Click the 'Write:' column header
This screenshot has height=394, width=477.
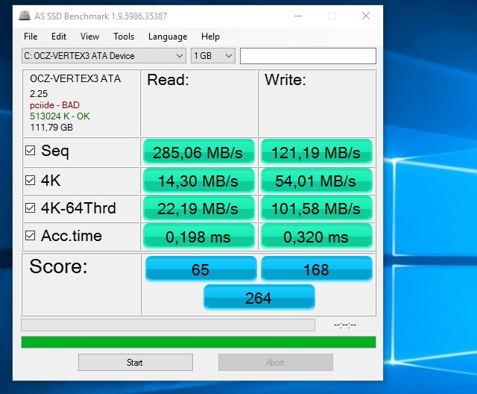pos(285,80)
